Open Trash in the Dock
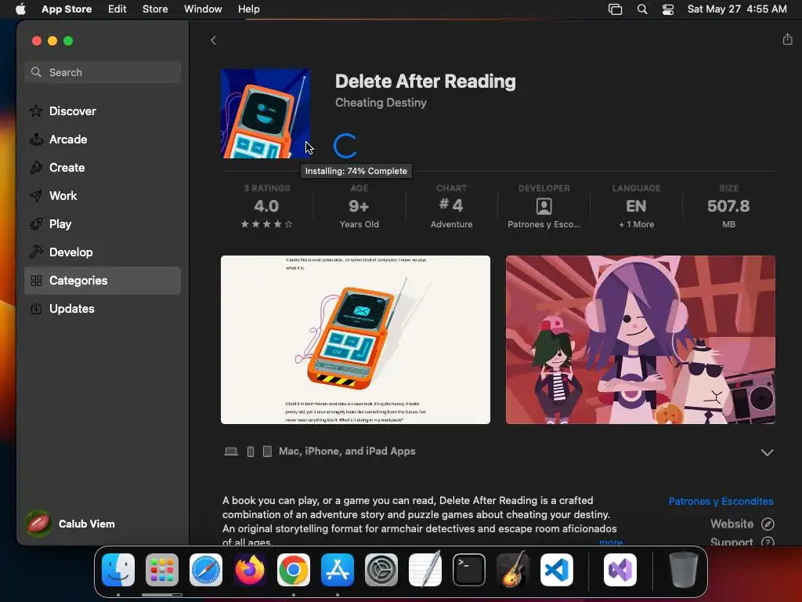Image resolution: width=802 pixels, height=602 pixels. pos(683,570)
